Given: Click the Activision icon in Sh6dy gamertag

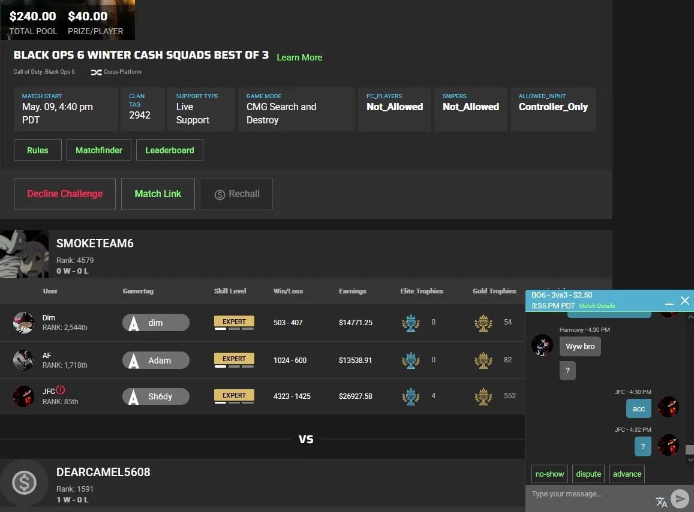Looking at the screenshot, I should (x=134, y=396).
